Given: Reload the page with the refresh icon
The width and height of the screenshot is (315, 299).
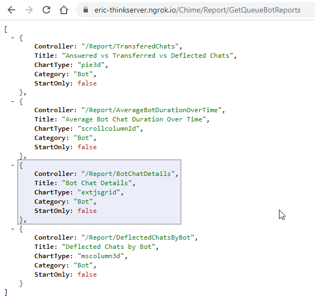Looking at the screenshot, I should (46, 10).
